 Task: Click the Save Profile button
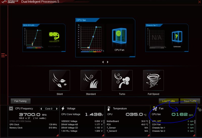point(190,101)
